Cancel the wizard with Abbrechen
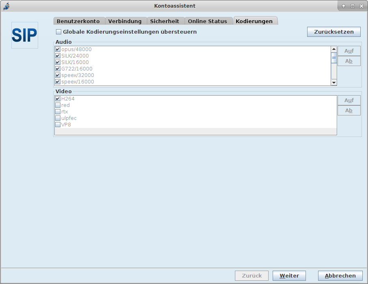Screen dimensions: 368x284 [x=340, y=275]
